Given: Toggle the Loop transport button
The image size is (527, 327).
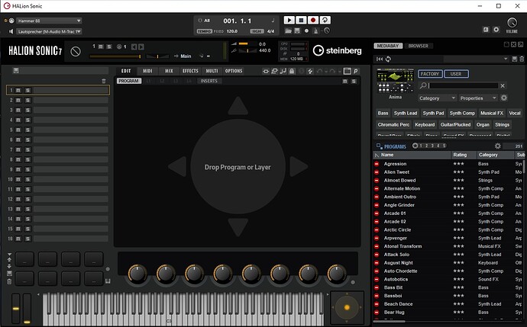Looking at the screenshot, I should [x=325, y=20].
